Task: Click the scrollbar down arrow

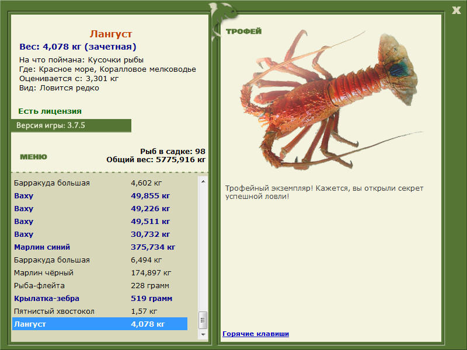Action: coord(203,334)
